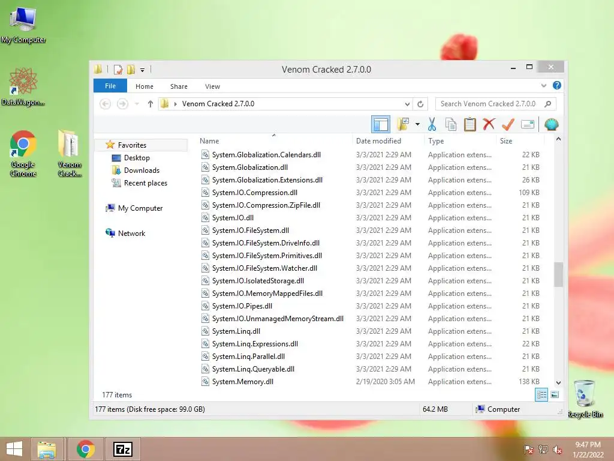Expand the ribbon with the chevron
The width and height of the screenshot is (614, 461).
(x=543, y=85)
